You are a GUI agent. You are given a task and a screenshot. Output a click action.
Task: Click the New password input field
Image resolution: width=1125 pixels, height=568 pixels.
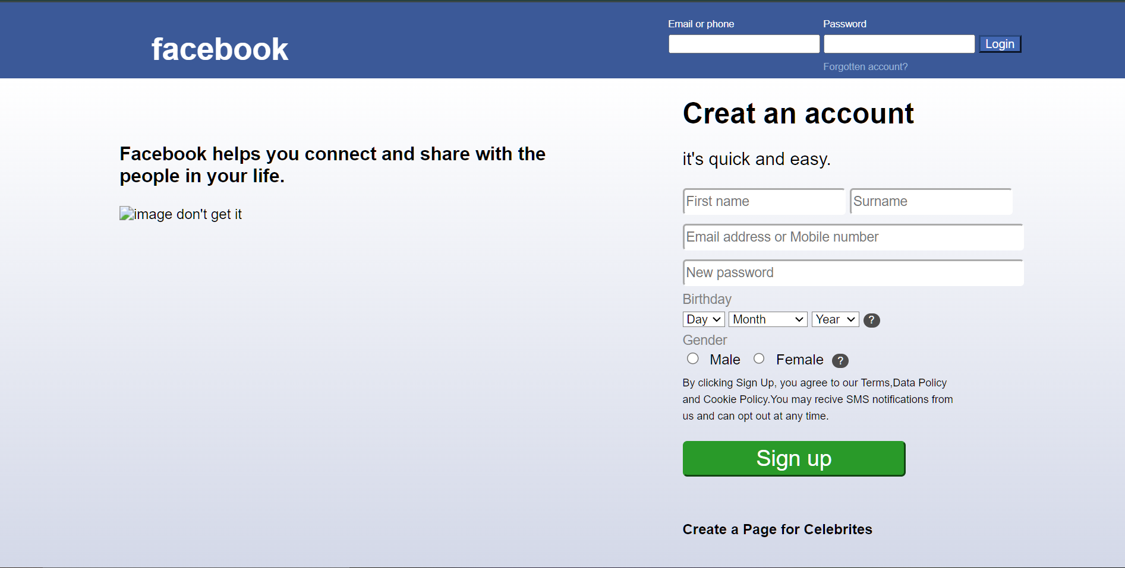click(853, 272)
